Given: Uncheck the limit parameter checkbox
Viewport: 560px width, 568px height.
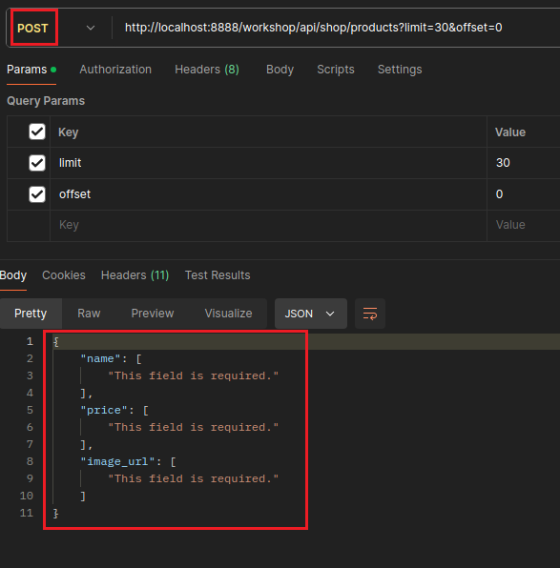Looking at the screenshot, I should point(37,163).
